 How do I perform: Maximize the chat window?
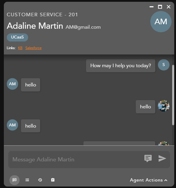(x=160, y=7)
